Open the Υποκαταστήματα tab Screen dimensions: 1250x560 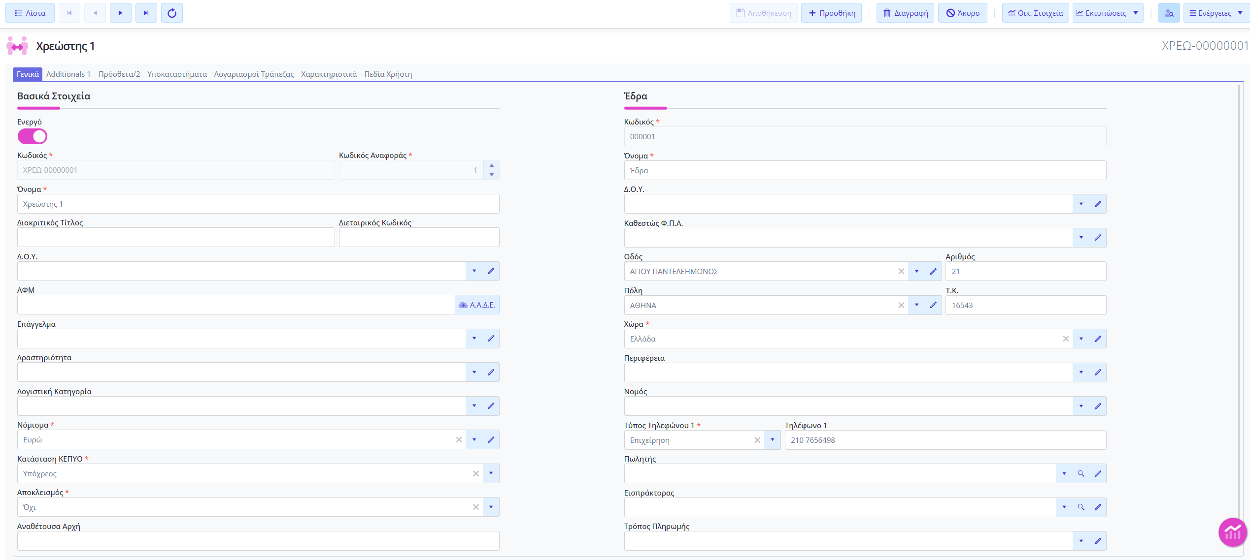click(x=177, y=74)
